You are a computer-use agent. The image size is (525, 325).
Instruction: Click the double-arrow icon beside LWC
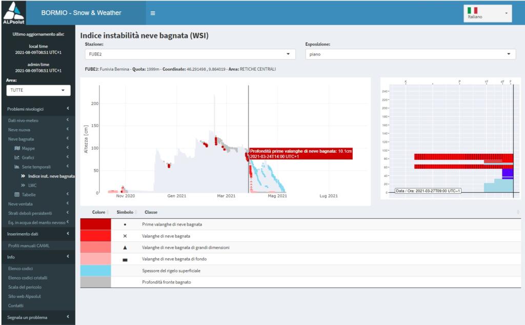click(23, 185)
